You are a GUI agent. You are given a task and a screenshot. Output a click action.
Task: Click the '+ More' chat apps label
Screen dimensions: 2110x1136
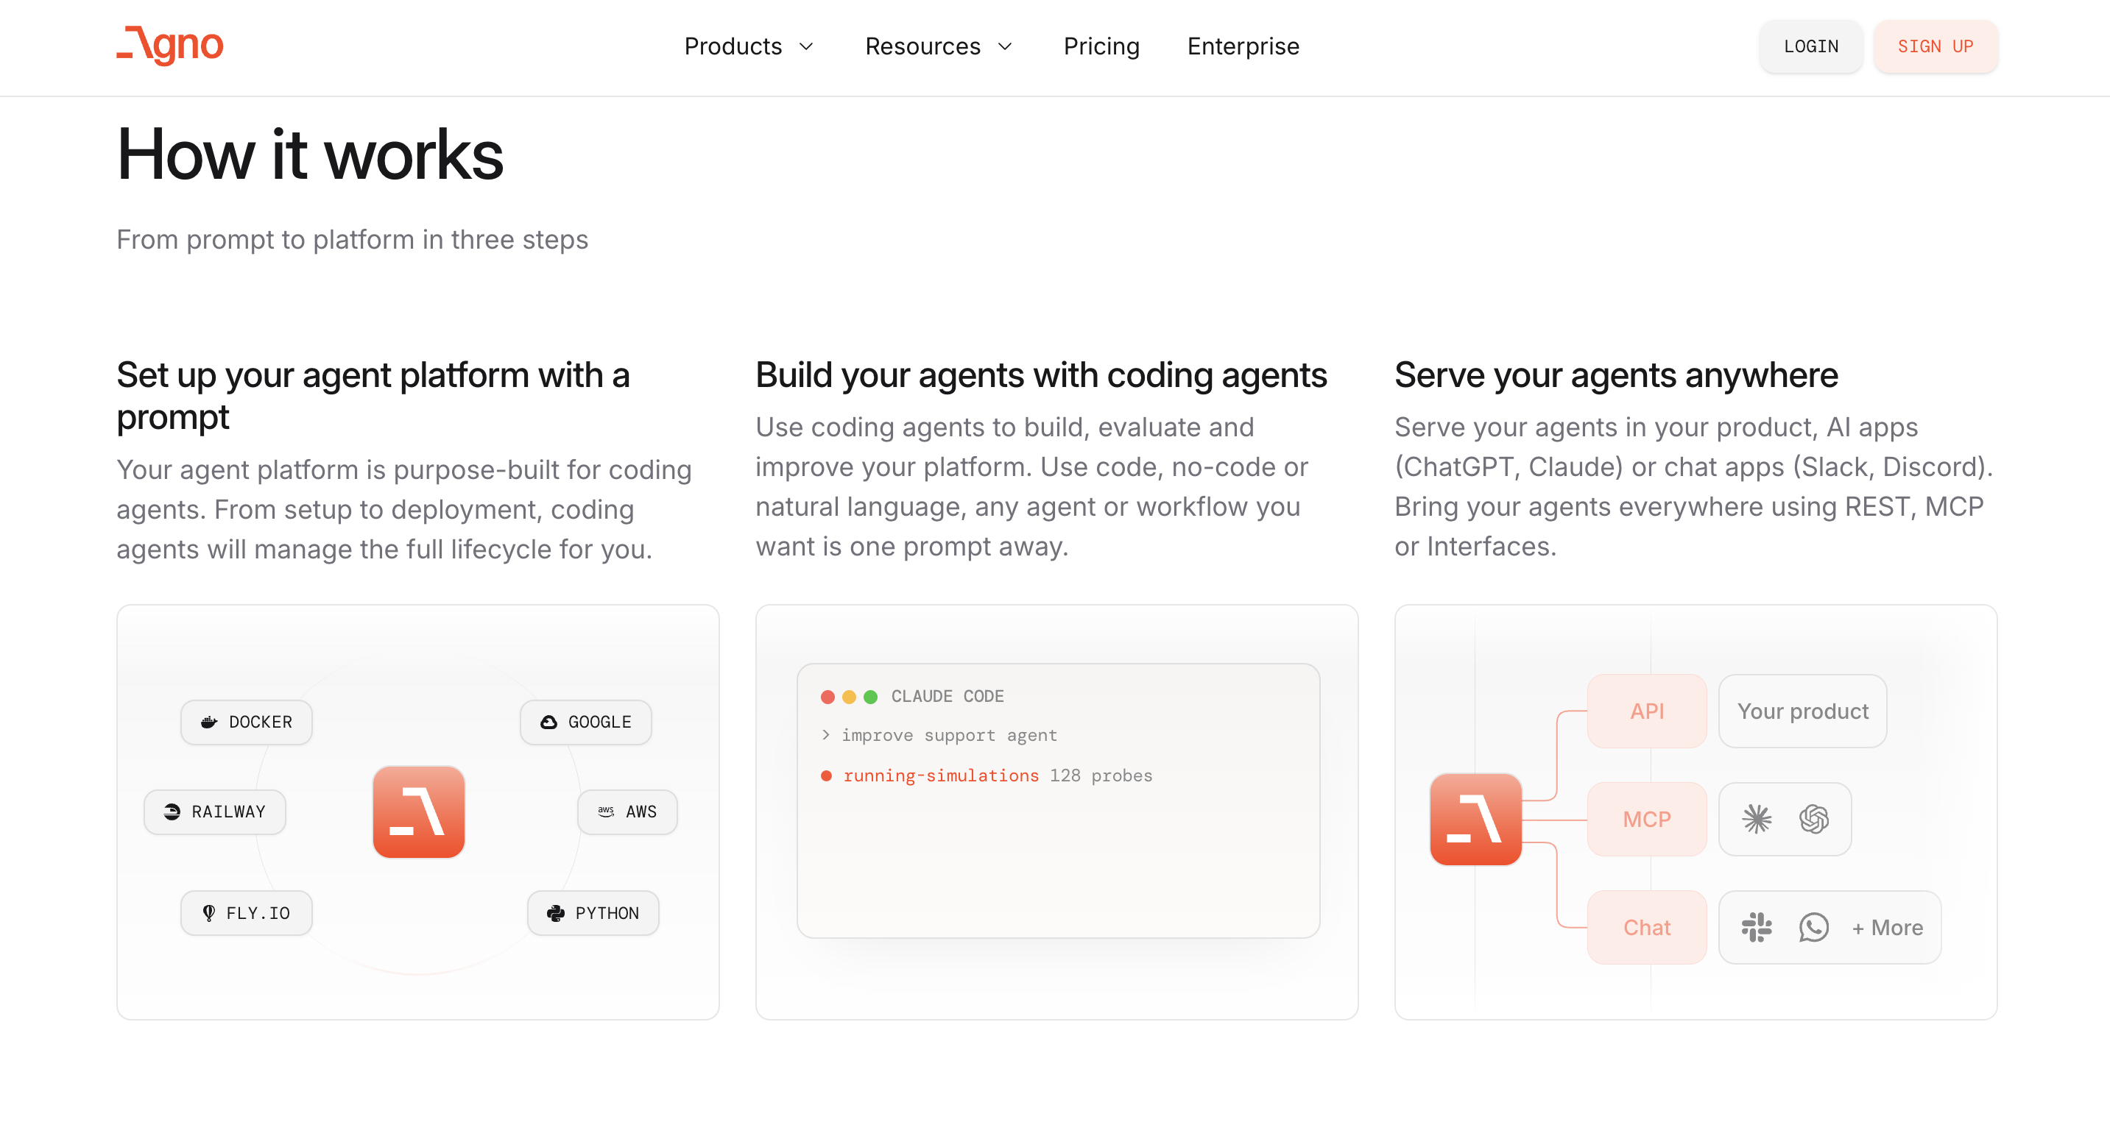1887,927
